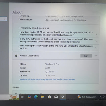Open Microsoft Store taskbar icon

coord(49,97)
